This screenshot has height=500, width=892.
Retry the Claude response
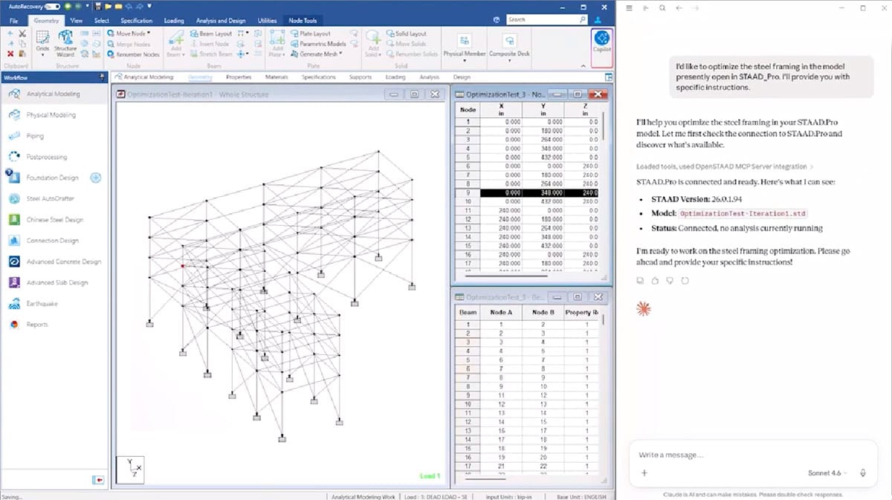pos(685,280)
